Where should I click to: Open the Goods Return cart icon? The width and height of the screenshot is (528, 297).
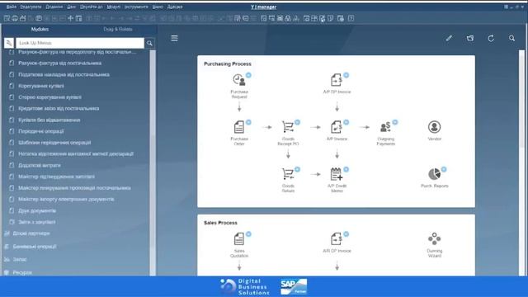(x=288, y=174)
